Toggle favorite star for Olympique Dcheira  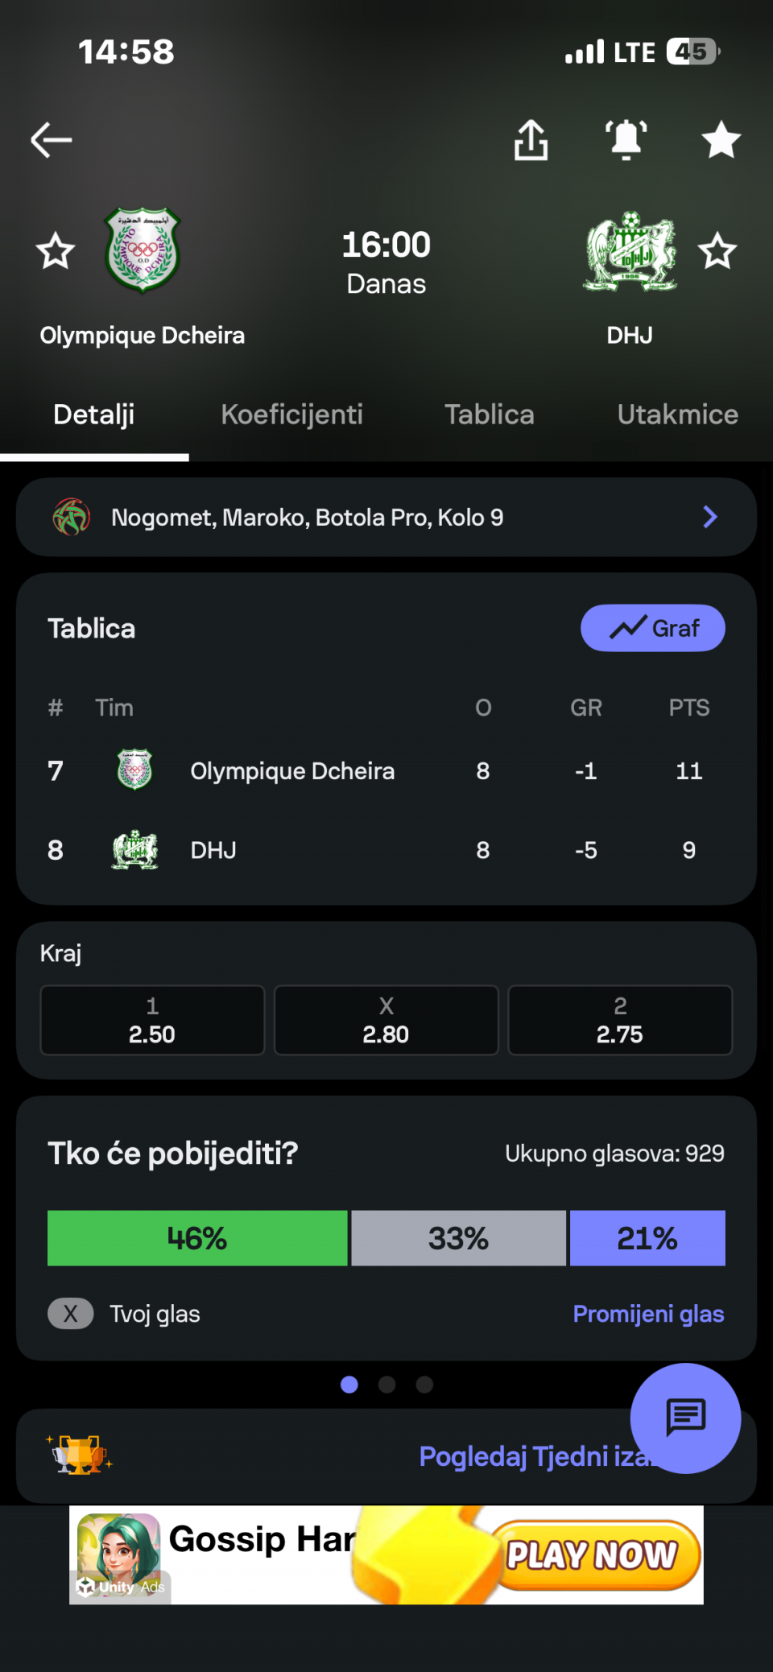[x=56, y=251]
